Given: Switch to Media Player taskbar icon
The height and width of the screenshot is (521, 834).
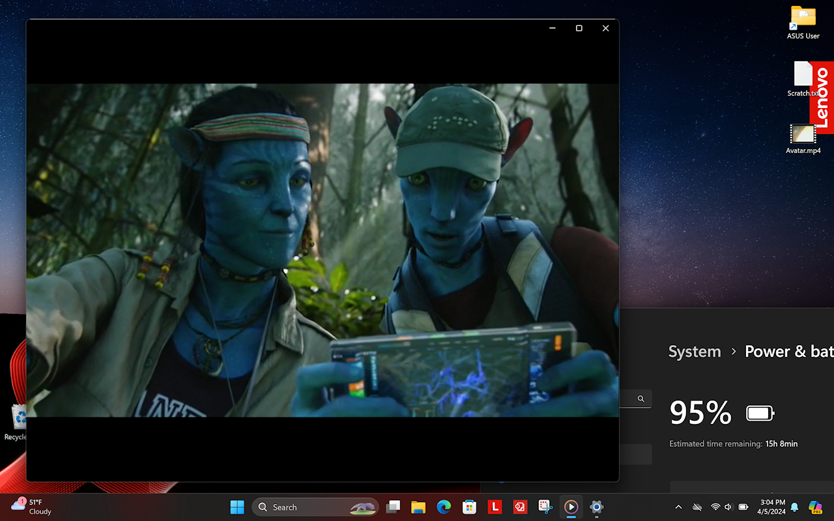Looking at the screenshot, I should 571,507.
